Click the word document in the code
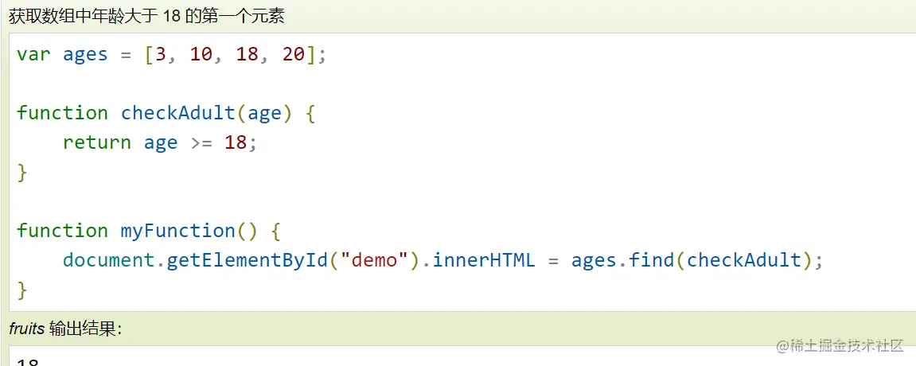 pyautogui.click(x=108, y=260)
